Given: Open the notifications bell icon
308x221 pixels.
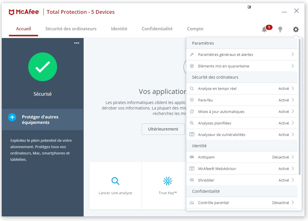Looking at the screenshot, I should point(264,29).
